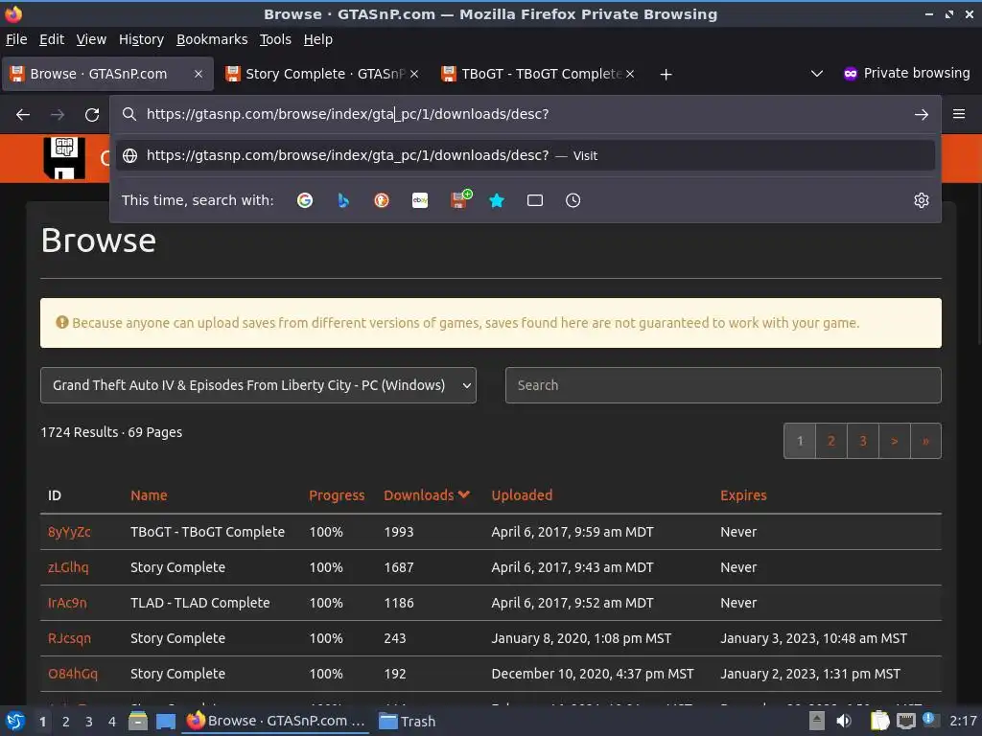Viewport: 982px width, 736px height.
Task: Close the Browse GTASnP.com tab
Action: pos(198,74)
